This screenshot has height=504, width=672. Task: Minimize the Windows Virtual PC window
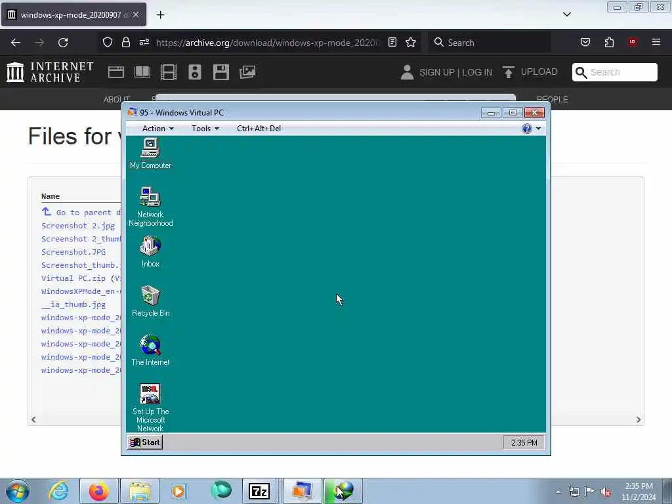coord(491,113)
